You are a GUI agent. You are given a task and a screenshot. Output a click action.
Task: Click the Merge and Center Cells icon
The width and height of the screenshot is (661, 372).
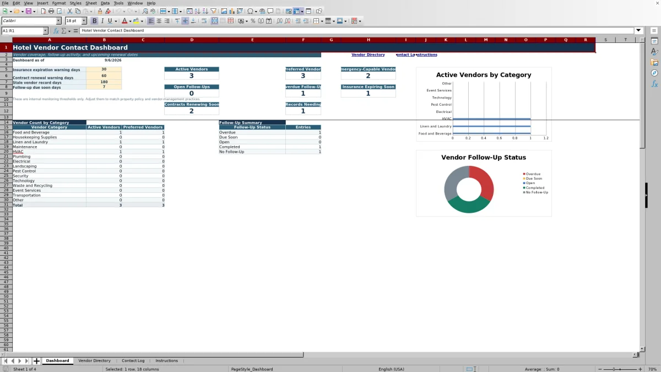[215, 21]
